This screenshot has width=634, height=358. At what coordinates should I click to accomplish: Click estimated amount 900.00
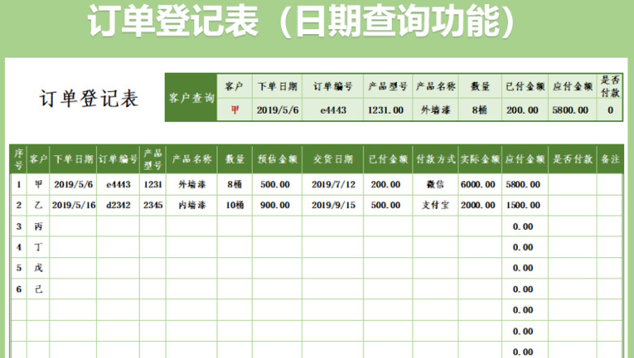point(277,205)
